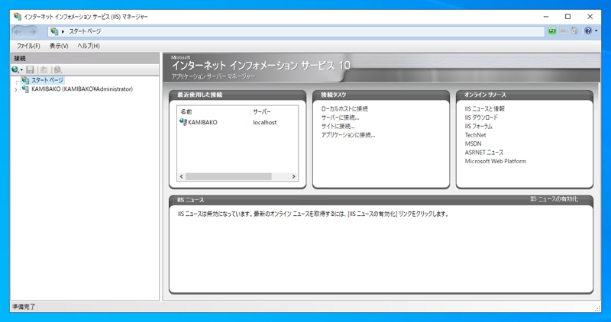Image resolution: width=611 pixels, height=322 pixels.
Task: Click the KAMIBAKO server node icon in tree
Action: (x=25, y=89)
